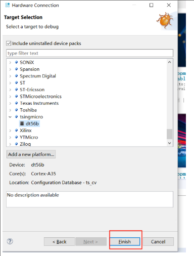
Task: Select Spectrum Digital in the list
Action: (x=38, y=76)
